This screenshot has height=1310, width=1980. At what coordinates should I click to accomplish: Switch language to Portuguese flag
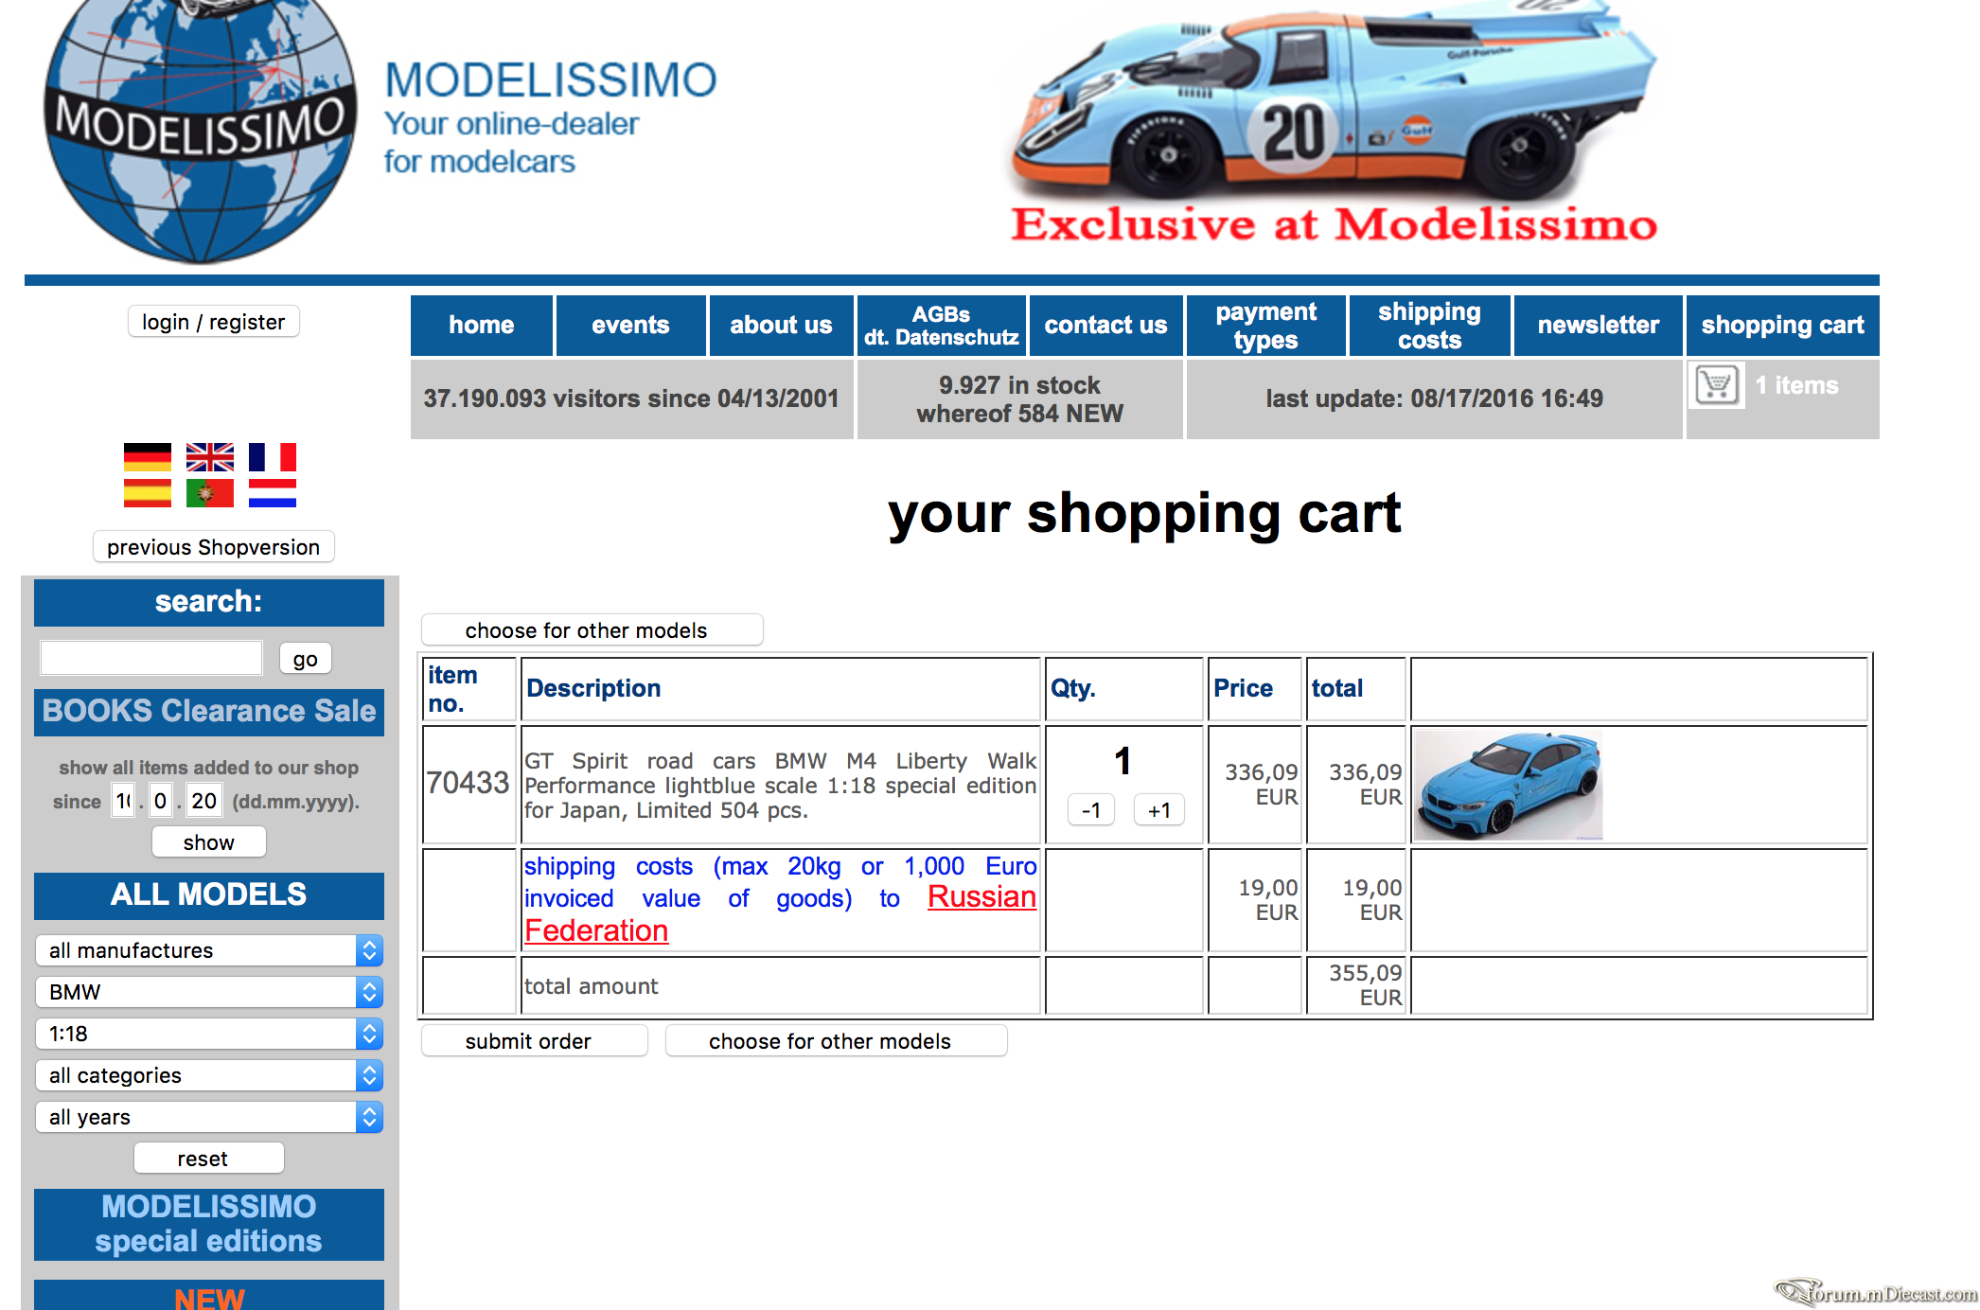[x=210, y=493]
